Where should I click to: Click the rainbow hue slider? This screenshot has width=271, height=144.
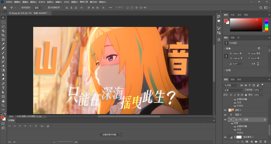tap(267, 25)
